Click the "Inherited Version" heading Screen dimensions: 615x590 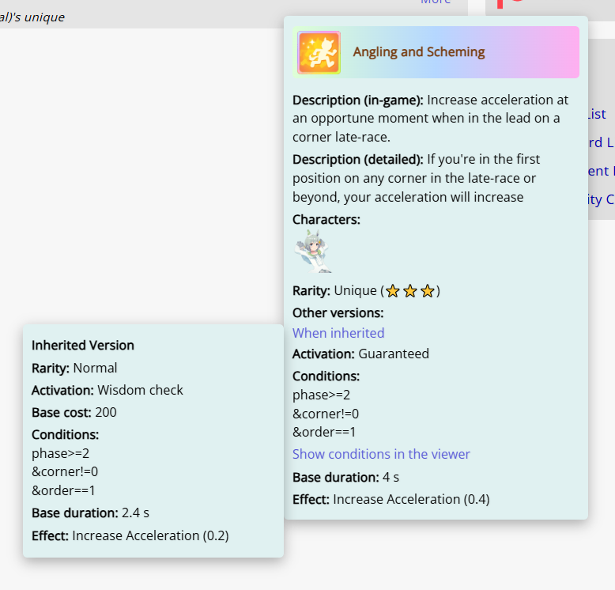click(x=83, y=346)
